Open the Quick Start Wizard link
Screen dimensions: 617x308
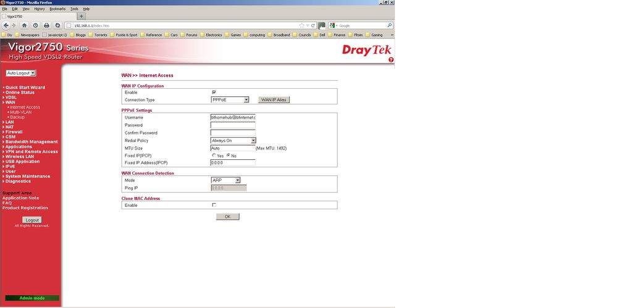click(x=25, y=87)
